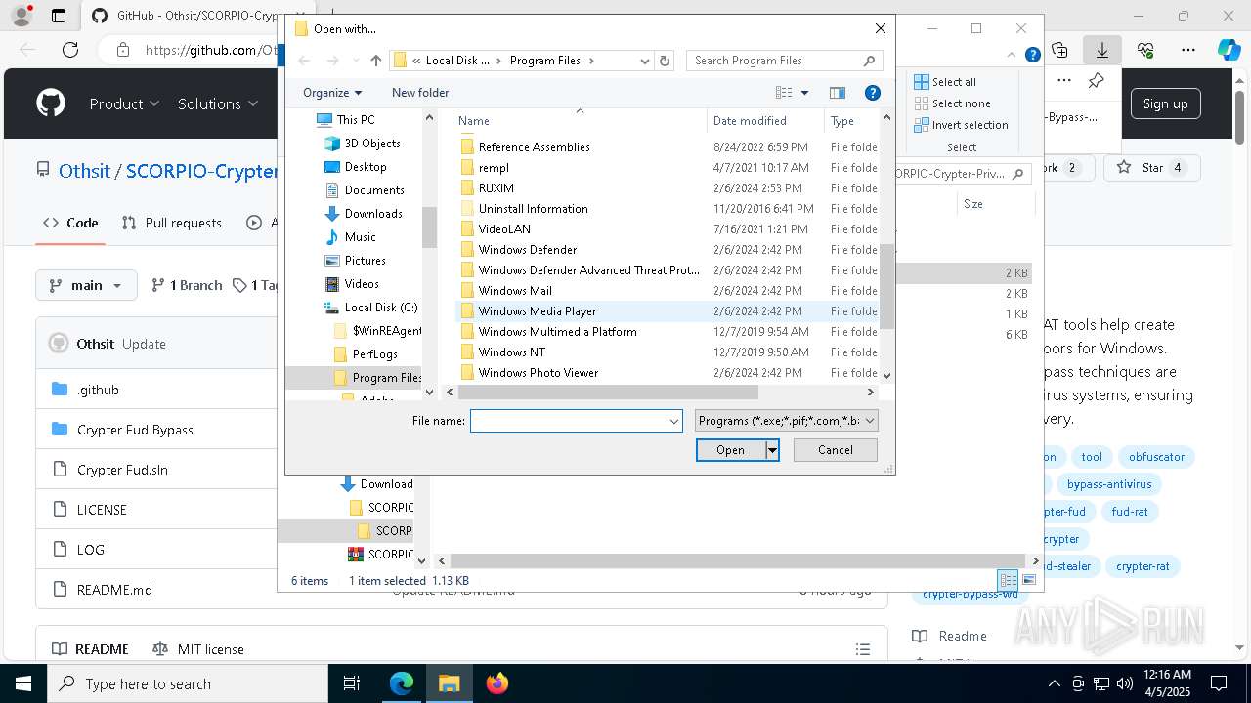Expand the Open button split arrow
1251x703 pixels.
772,450
